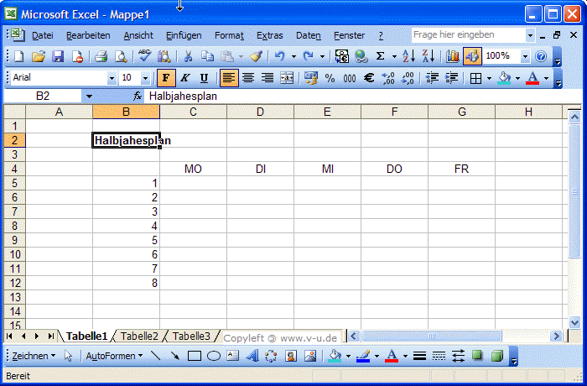
Task: Switch to the Tabelle3 sheet tab
Action: tap(191, 336)
